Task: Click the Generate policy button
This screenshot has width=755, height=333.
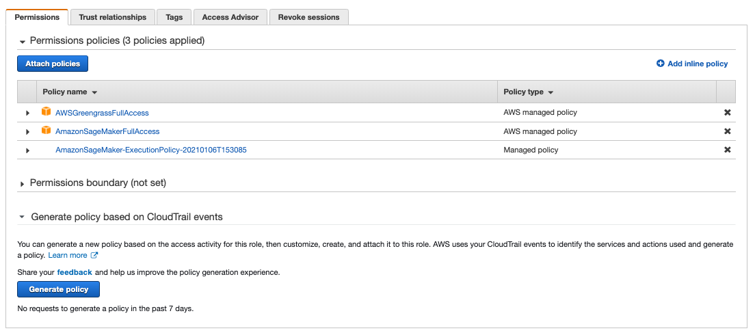Action: coord(59,289)
